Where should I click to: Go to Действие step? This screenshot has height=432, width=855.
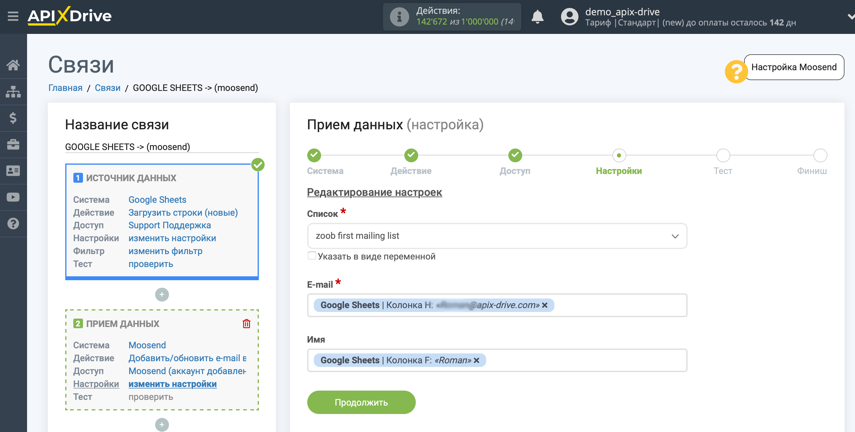(411, 155)
